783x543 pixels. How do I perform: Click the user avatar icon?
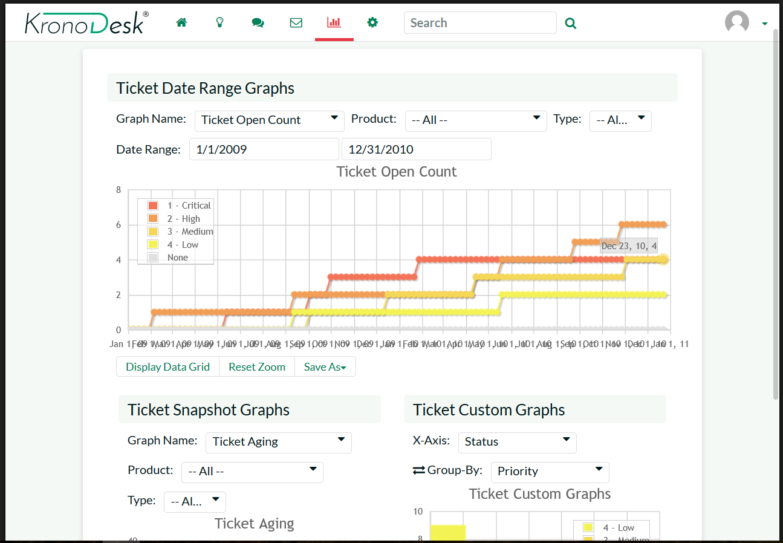tap(736, 23)
